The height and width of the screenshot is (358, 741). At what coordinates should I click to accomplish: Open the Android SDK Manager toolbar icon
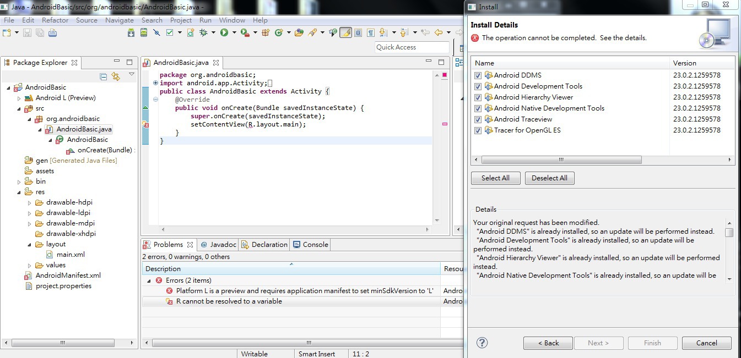(131, 33)
